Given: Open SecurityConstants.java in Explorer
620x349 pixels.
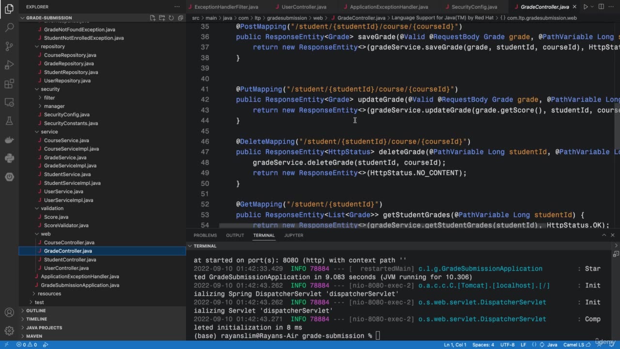Looking at the screenshot, I should coord(71,123).
